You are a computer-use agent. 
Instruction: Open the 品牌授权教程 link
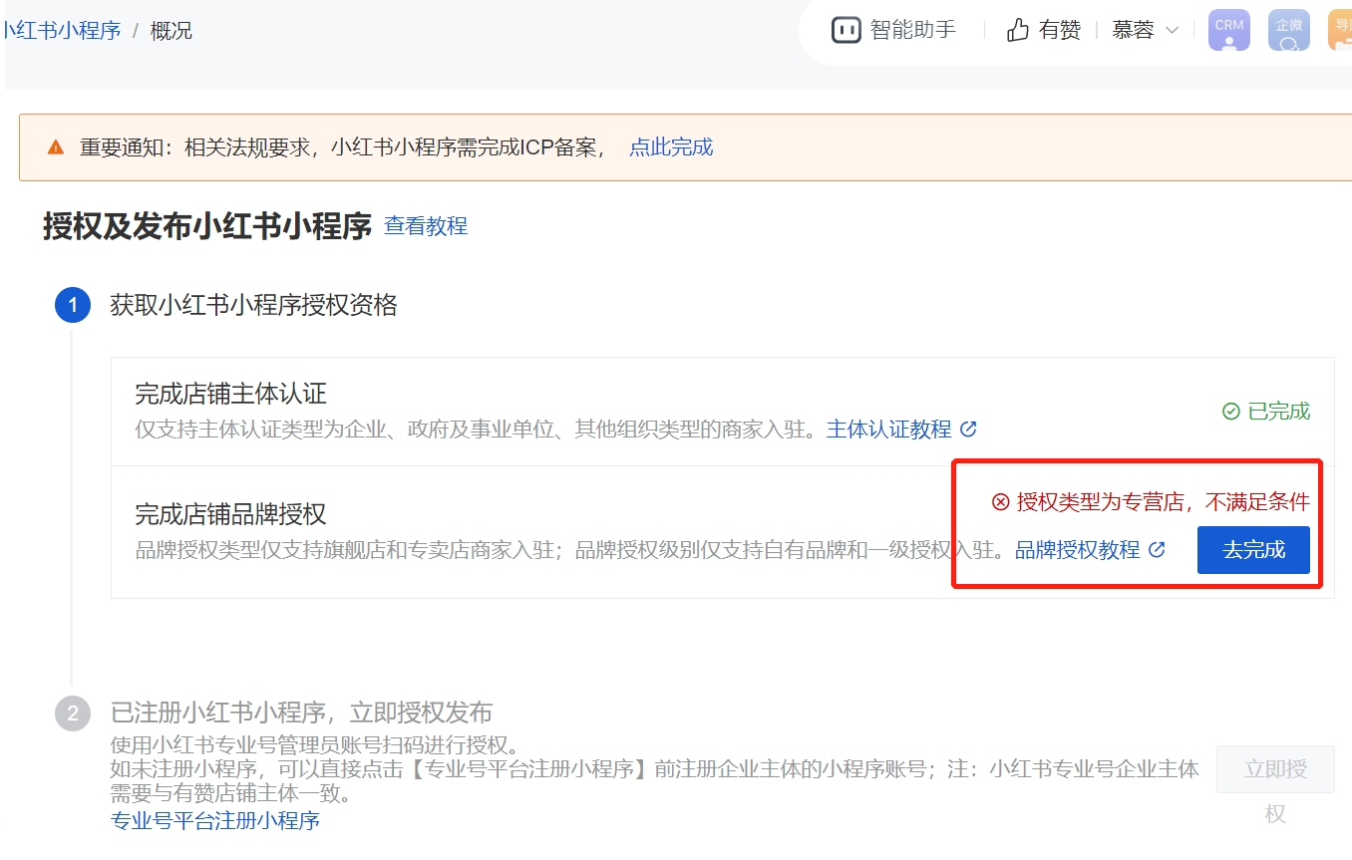pyautogui.click(x=1078, y=550)
